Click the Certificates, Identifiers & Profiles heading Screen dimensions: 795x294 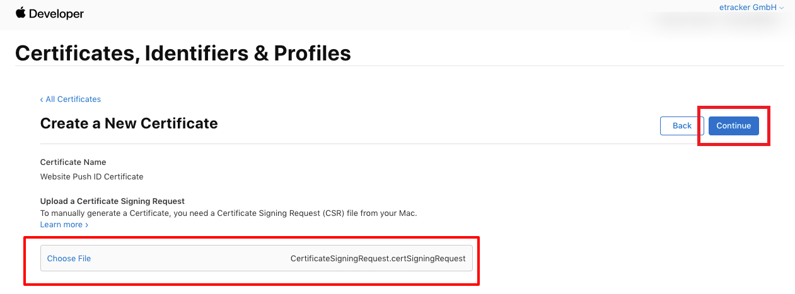point(183,53)
